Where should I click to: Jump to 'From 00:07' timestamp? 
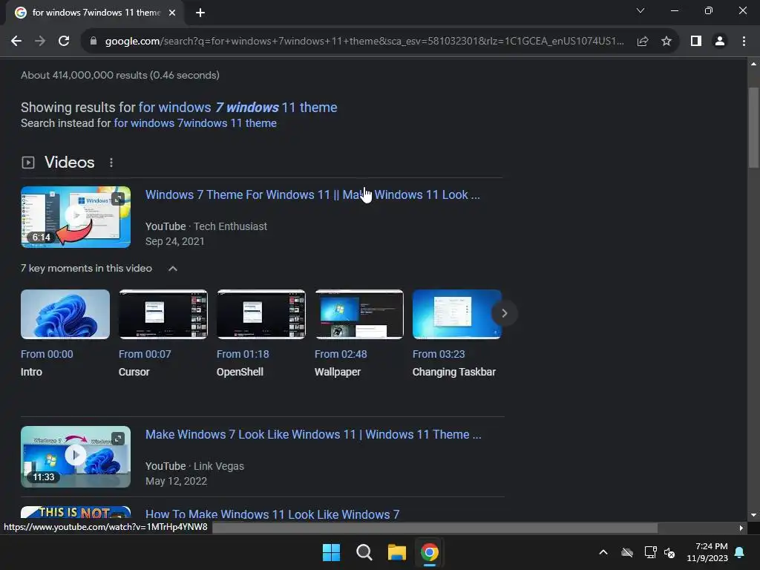(145, 354)
